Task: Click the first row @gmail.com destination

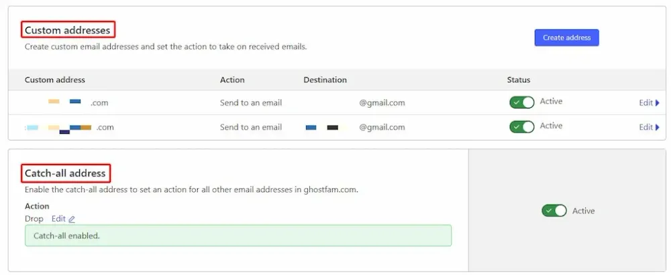Action: pos(382,103)
